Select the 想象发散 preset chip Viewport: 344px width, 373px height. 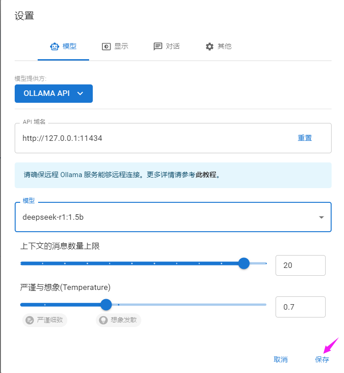tap(118, 320)
